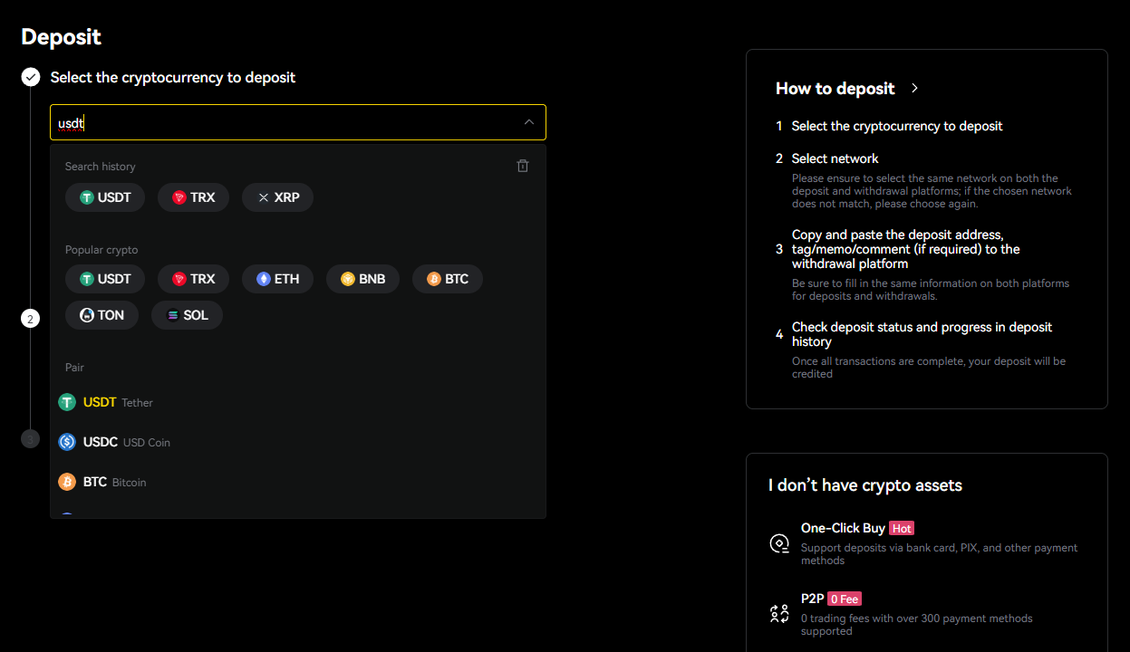
Task: Pick SOL from Popular crypto
Action: point(187,315)
